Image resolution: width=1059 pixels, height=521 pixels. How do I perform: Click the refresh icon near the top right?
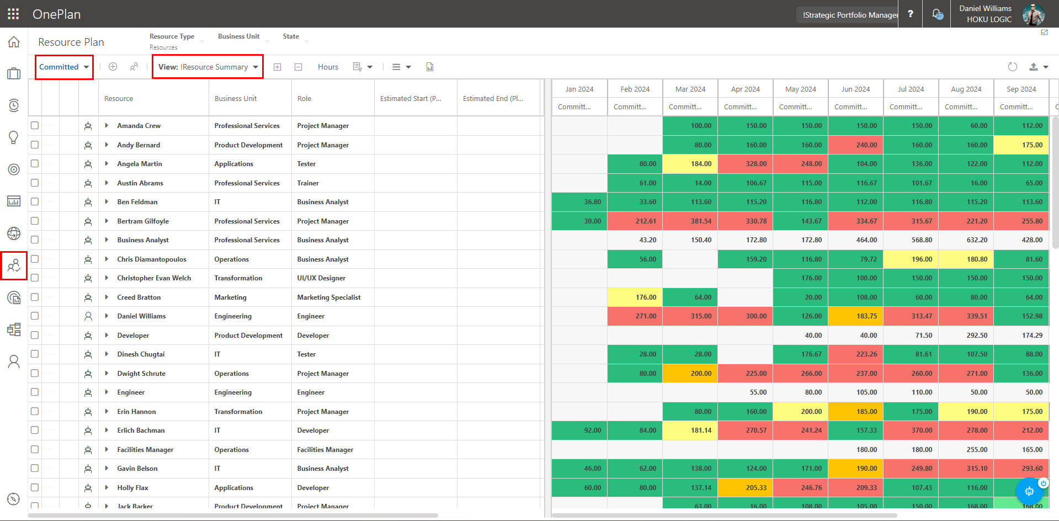(x=1013, y=66)
